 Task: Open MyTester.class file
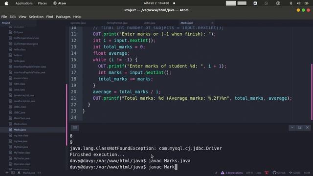(22, 153)
